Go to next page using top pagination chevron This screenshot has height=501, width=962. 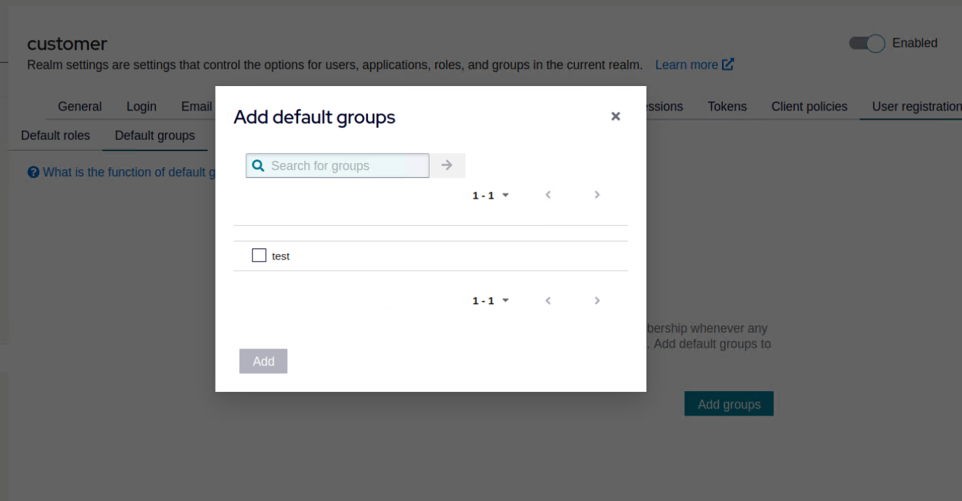[x=597, y=195]
